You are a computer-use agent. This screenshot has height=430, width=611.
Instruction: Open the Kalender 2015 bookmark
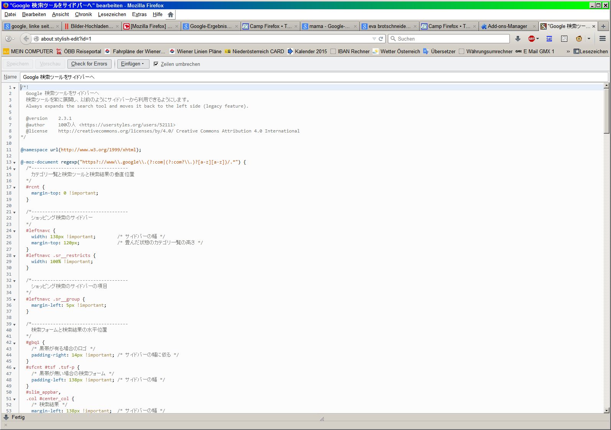pyautogui.click(x=307, y=51)
